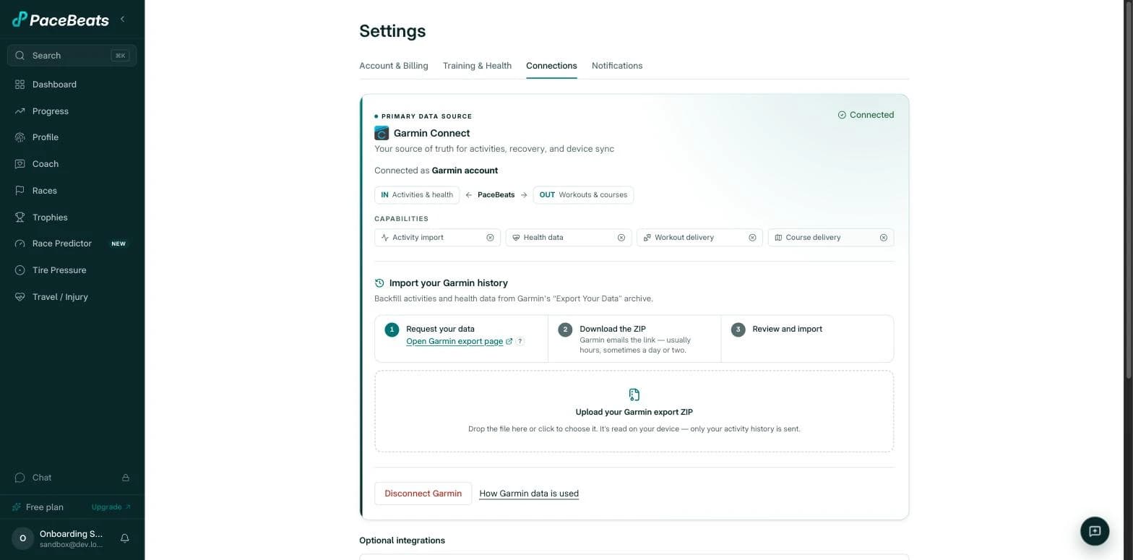Screen dimensions: 1133x560
Task: Click the lock icon beside Chat
Action: 126,478
